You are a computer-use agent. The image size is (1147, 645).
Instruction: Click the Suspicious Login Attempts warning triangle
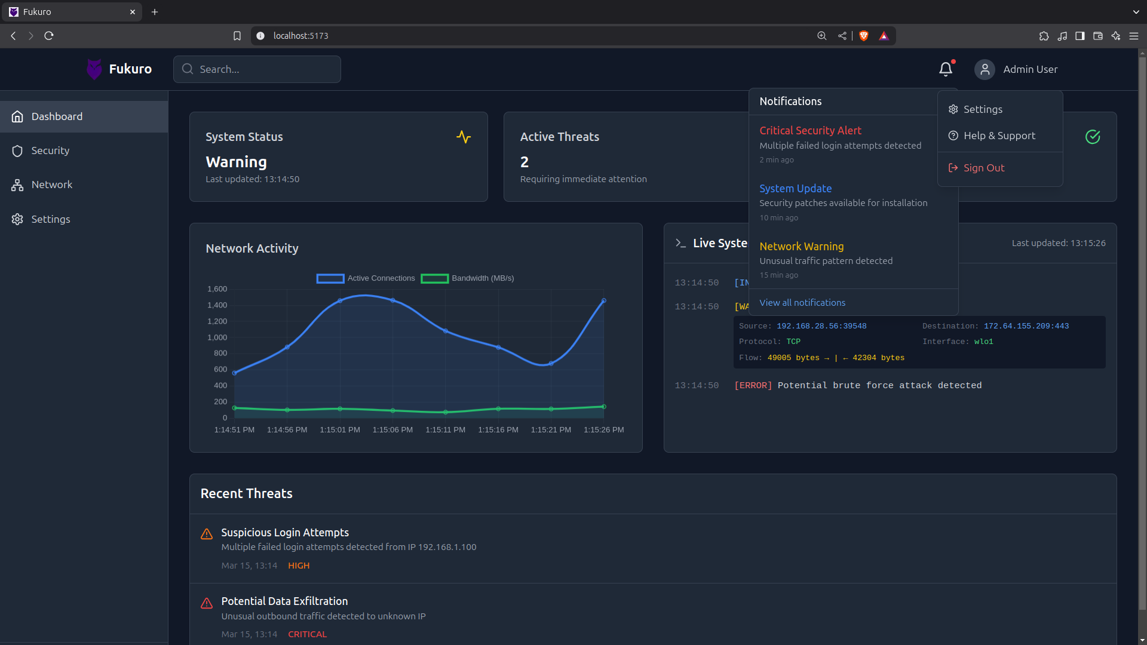(x=207, y=533)
